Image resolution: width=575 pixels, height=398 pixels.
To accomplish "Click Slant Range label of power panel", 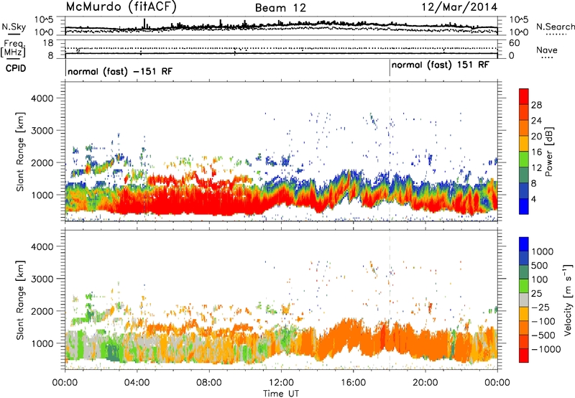I will pyautogui.click(x=20, y=152).
